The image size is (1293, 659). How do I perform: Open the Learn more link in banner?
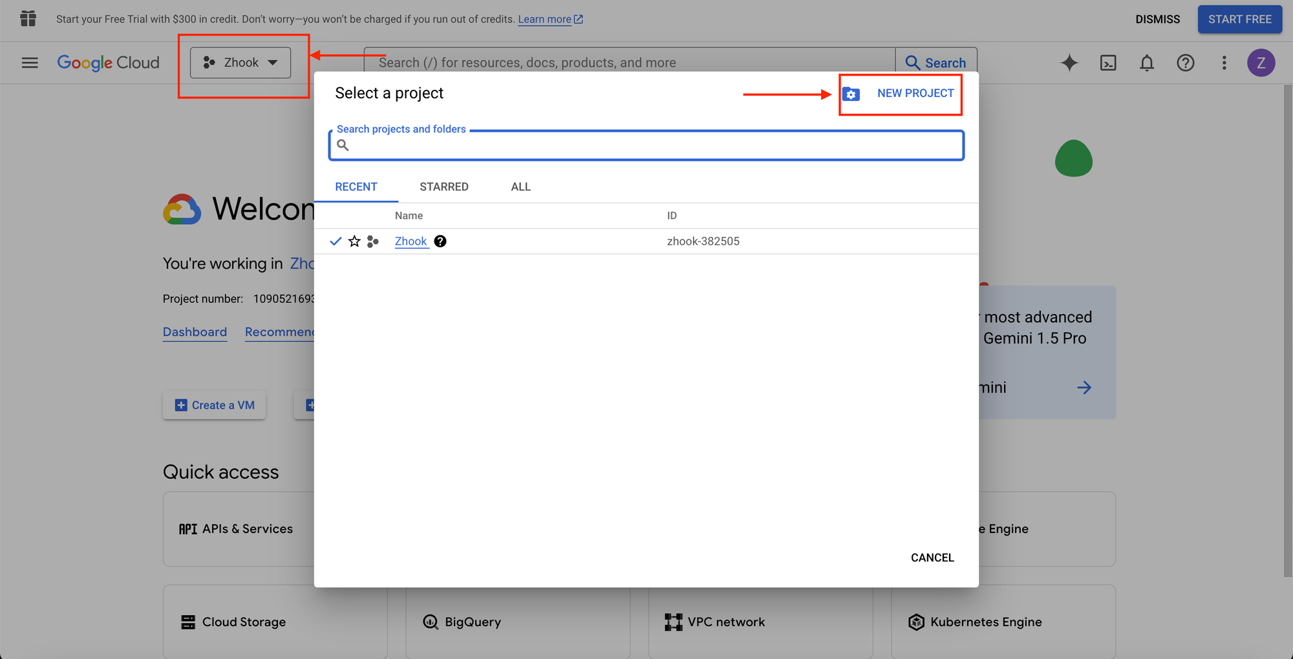coord(544,19)
